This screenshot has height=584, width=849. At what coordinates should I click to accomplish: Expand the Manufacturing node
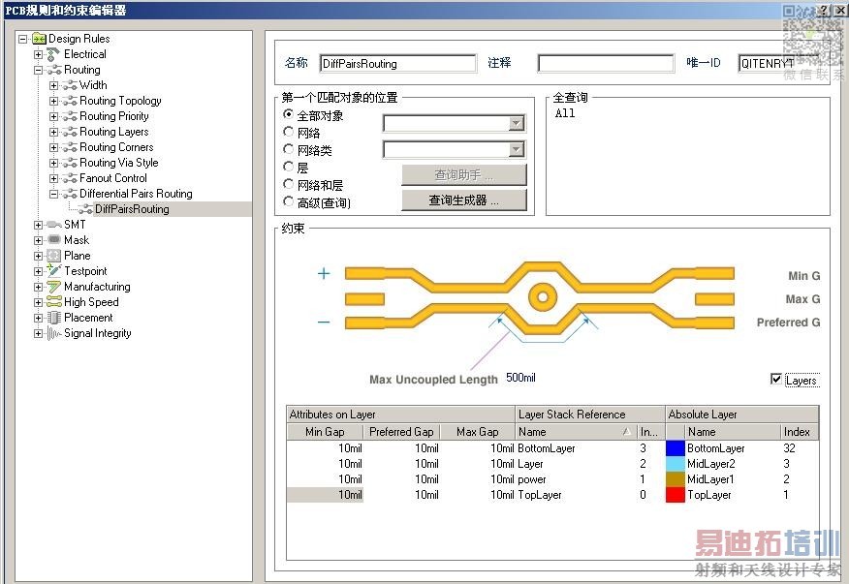(38, 287)
